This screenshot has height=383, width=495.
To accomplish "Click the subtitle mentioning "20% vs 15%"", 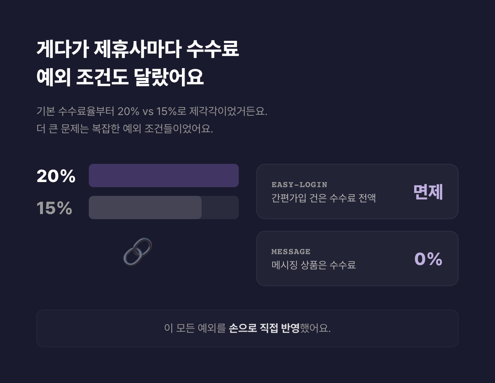I will click(x=152, y=111).
